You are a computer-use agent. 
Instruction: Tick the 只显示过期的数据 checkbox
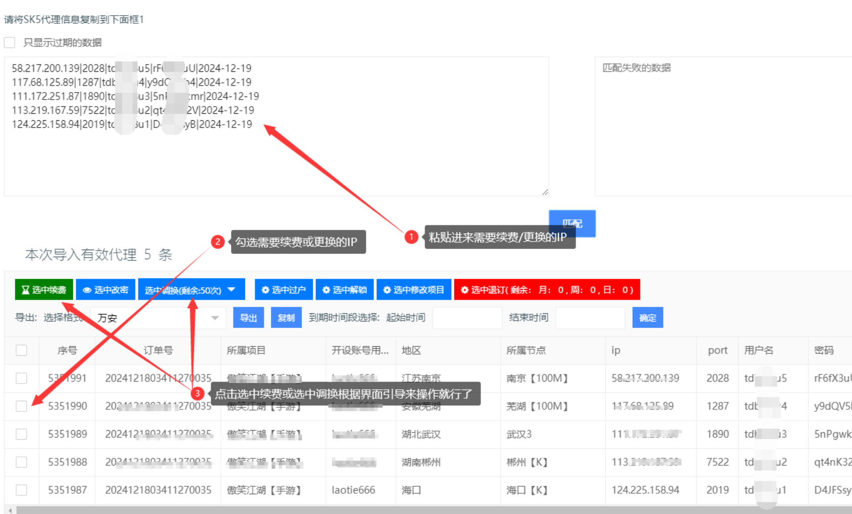click(x=10, y=42)
